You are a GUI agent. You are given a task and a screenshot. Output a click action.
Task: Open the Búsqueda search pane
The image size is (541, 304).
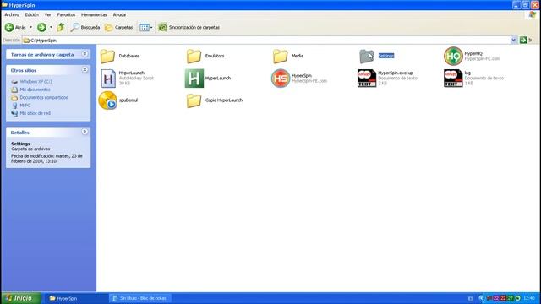[x=85, y=27]
